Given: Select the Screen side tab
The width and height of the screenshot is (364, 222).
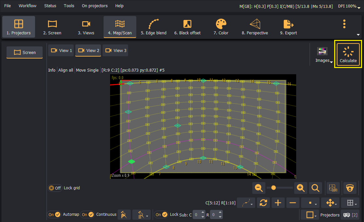Looking at the screenshot, I should [x=25, y=52].
